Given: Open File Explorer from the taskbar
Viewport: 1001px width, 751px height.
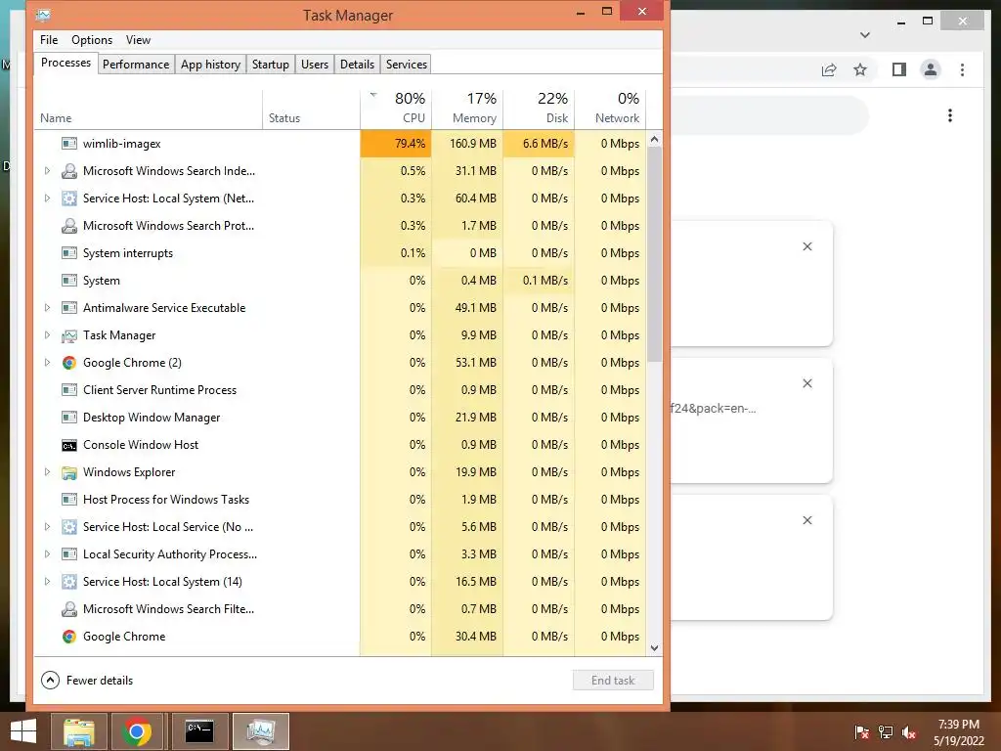Looking at the screenshot, I should click(78, 731).
